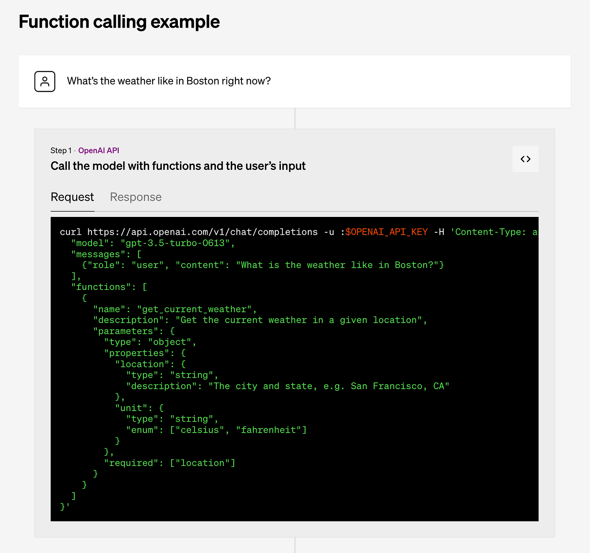
Task: Click the "parameters": { line
Action: [134, 331]
